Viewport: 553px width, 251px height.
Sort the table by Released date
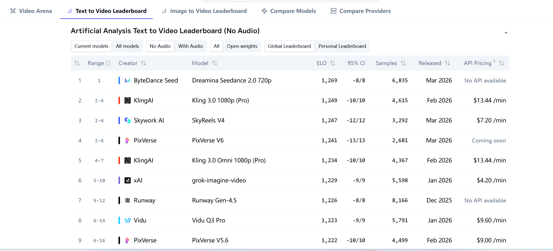(447, 63)
